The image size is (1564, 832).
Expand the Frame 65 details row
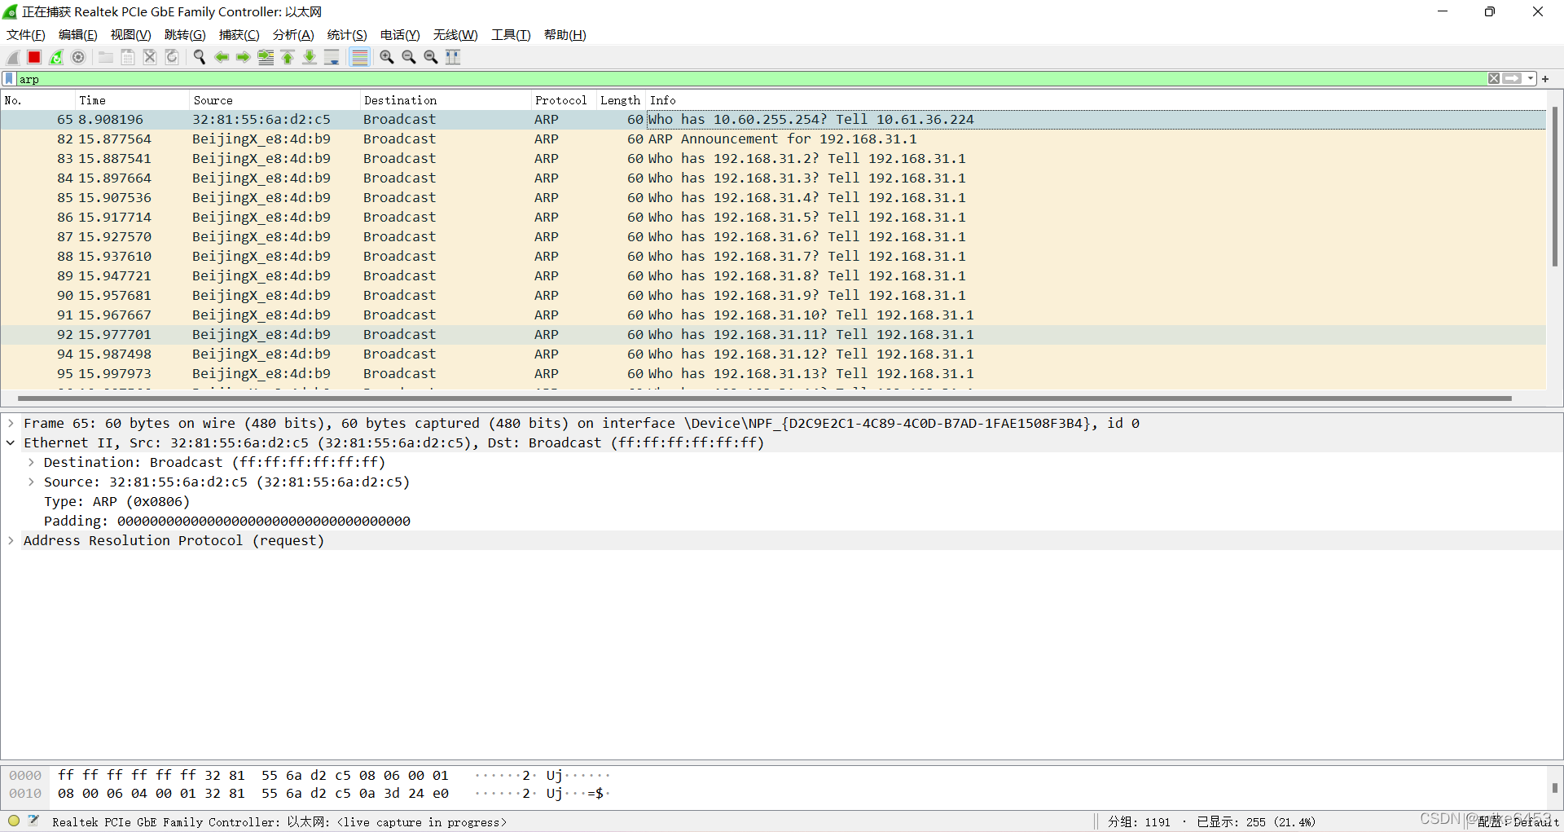pyautogui.click(x=11, y=423)
